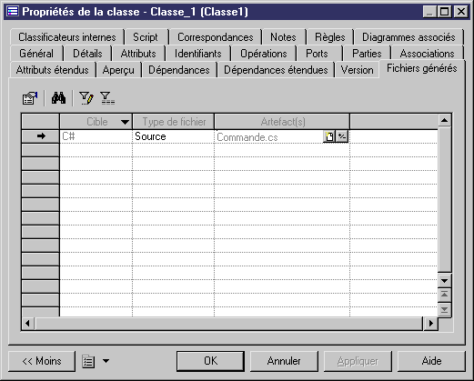Open the Properties tool in toolbar
This screenshot has width=474, height=381.
tap(30, 98)
